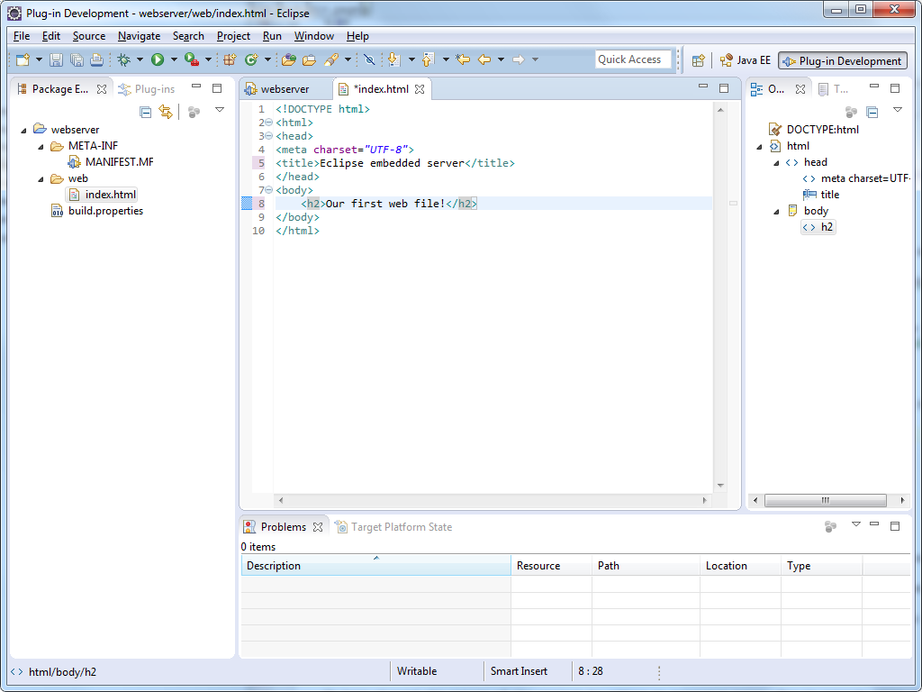Close the *index.html editor tab
This screenshot has height=692, width=922.
pos(420,89)
